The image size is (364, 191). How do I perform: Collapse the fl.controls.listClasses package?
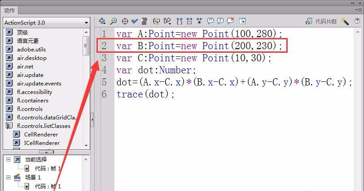pos(44,126)
